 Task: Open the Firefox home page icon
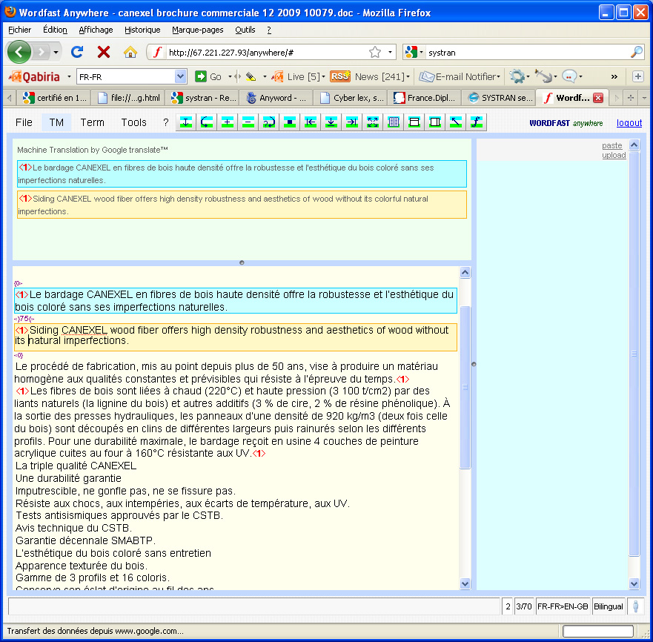coord(130,52)
